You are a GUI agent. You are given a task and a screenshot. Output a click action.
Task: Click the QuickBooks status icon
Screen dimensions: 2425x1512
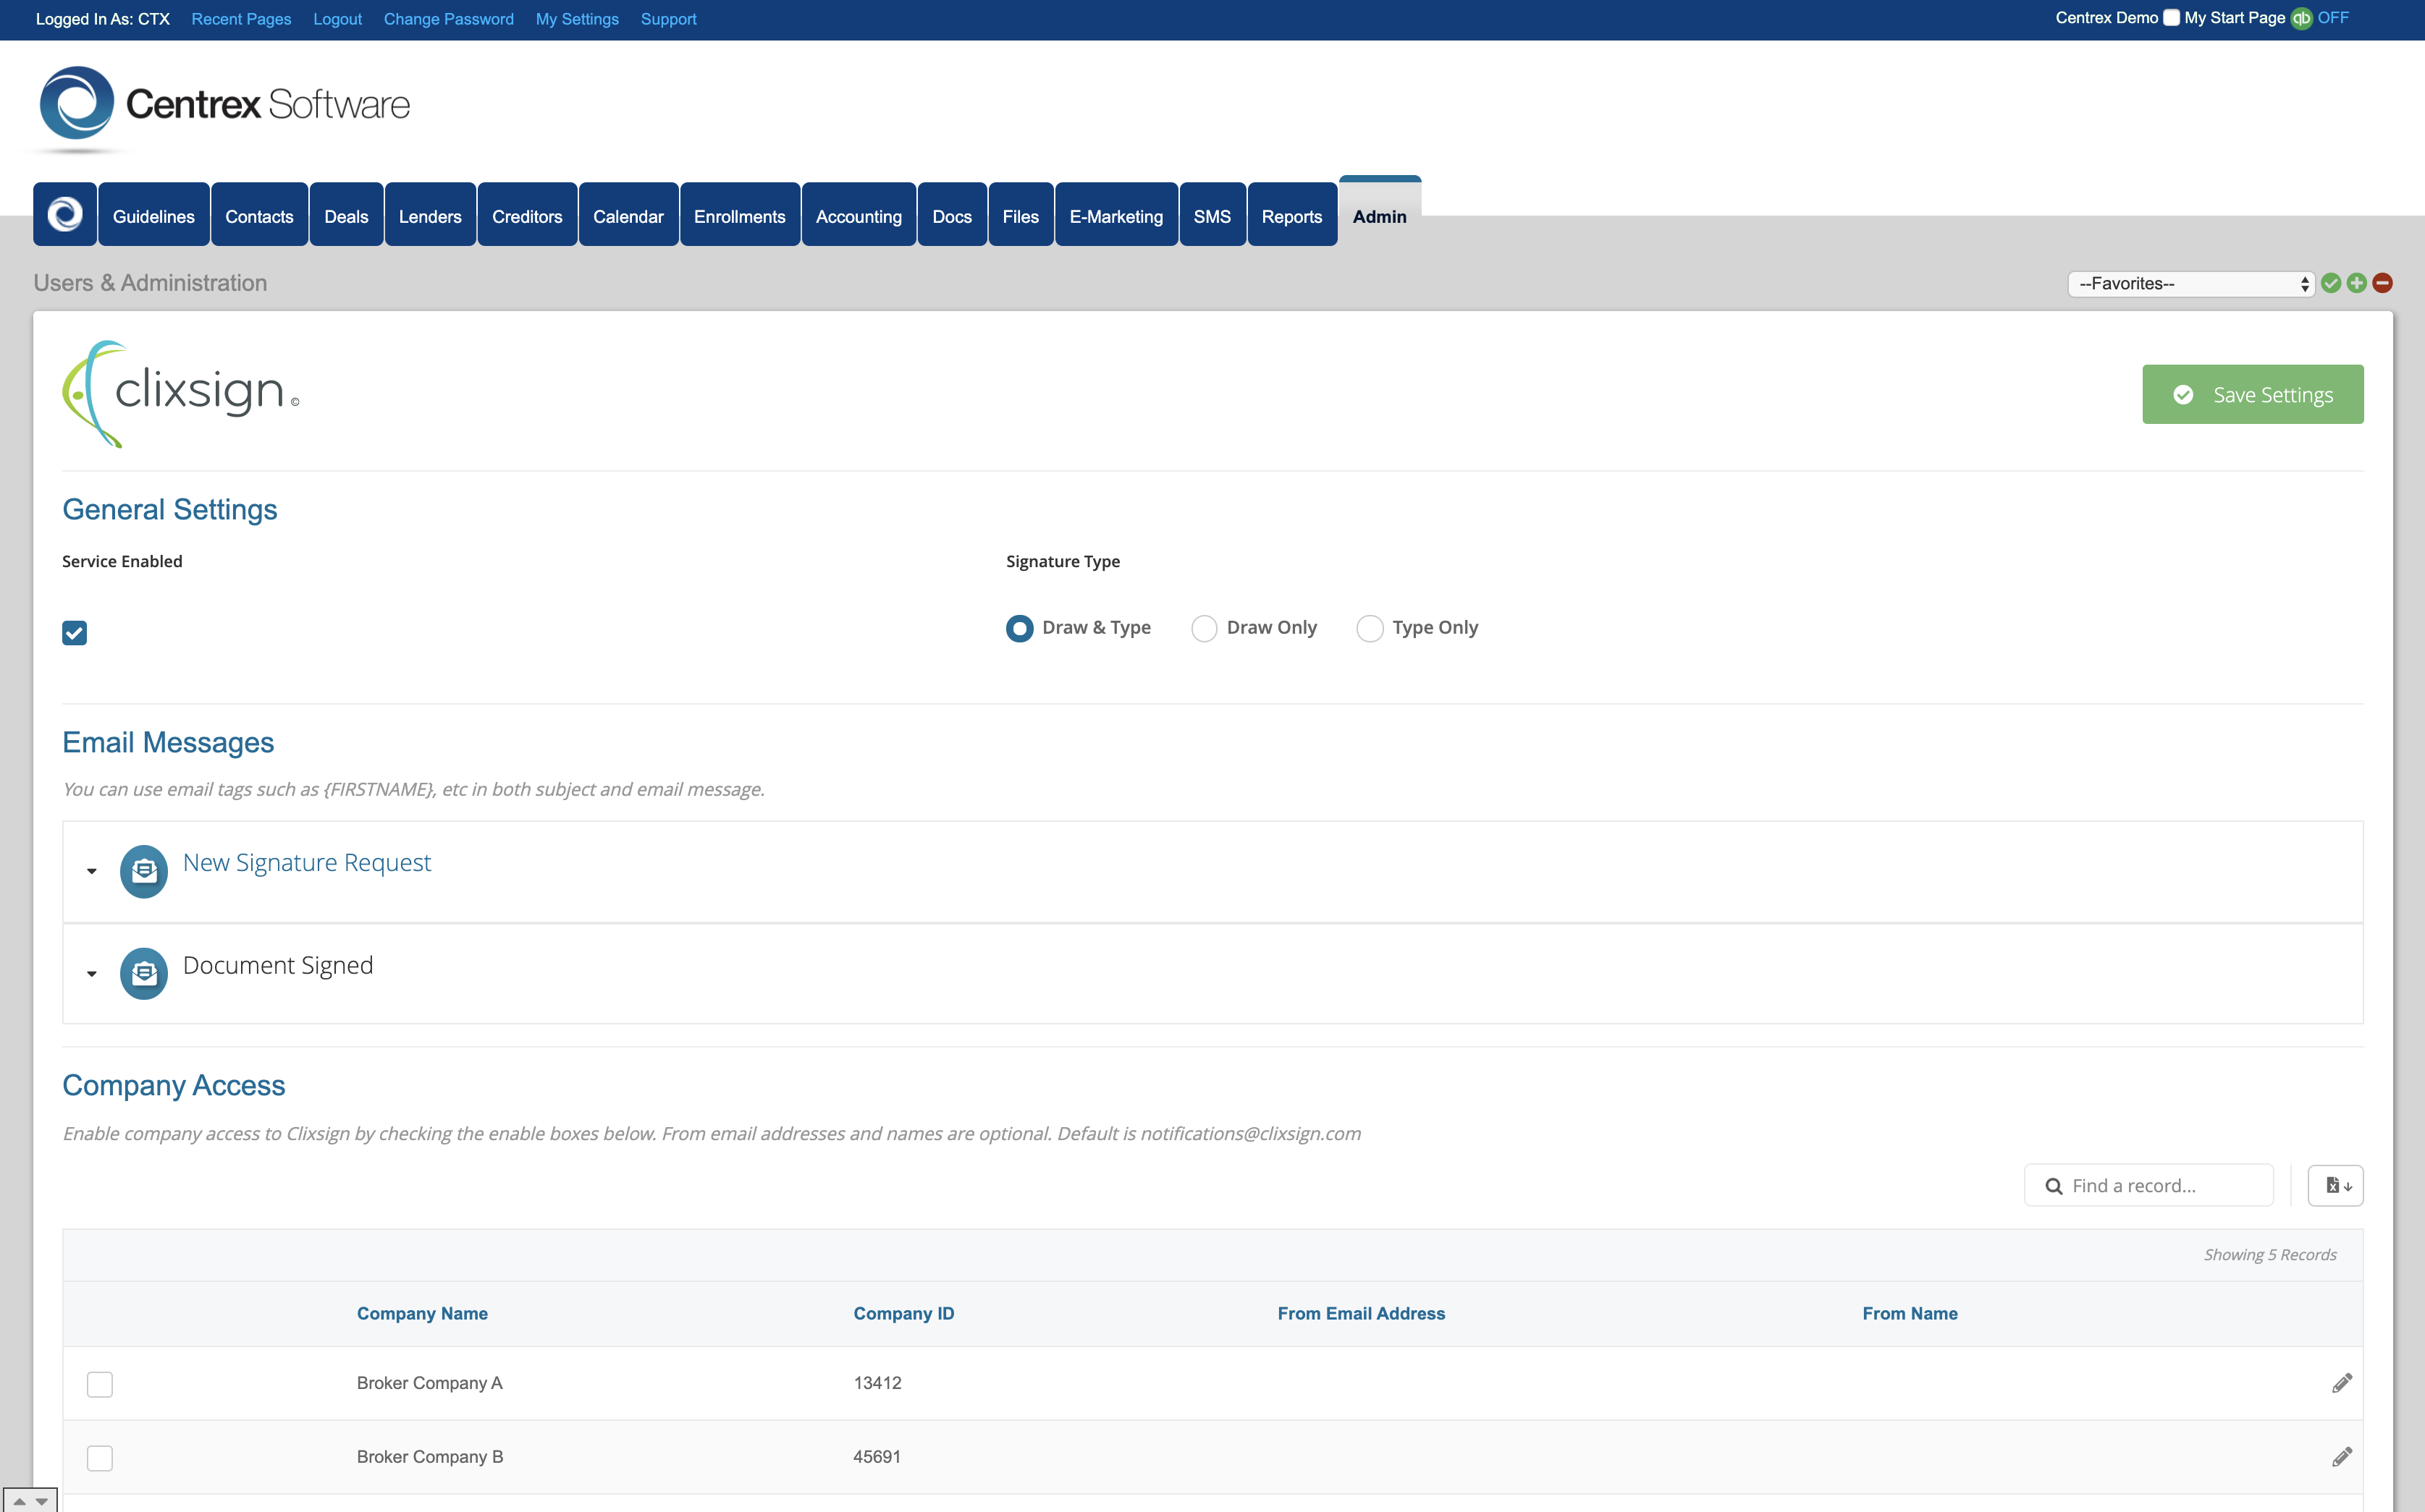2301,19
